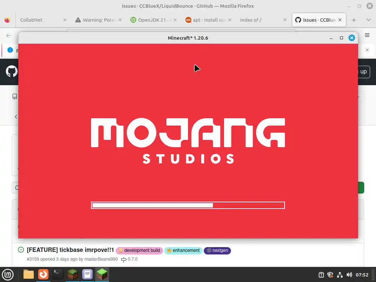
Task: Go to the GitHub logo homepage
Action: [12, 72]
